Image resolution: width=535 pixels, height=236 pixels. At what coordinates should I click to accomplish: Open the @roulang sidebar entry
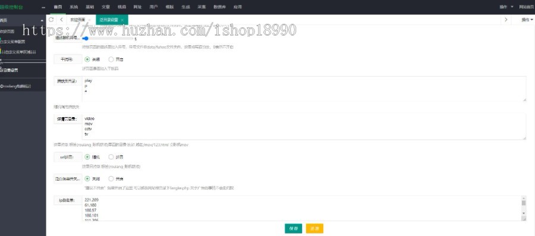(15, 86)
